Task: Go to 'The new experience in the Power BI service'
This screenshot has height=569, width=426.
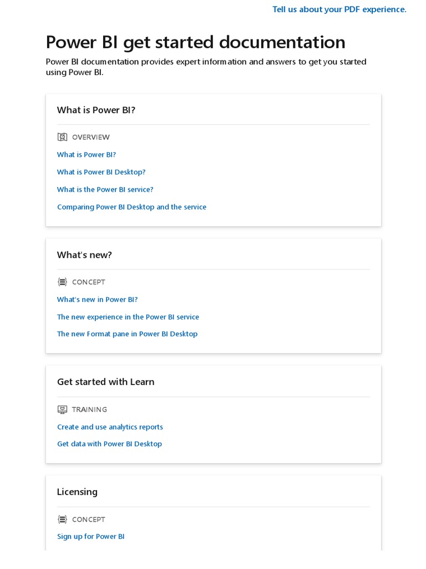Action: pyautogui.click(x=128, y=317)
